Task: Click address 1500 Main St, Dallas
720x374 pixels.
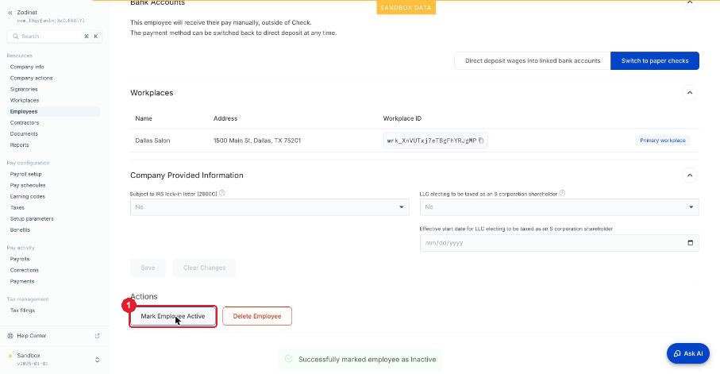Action: 257,141
